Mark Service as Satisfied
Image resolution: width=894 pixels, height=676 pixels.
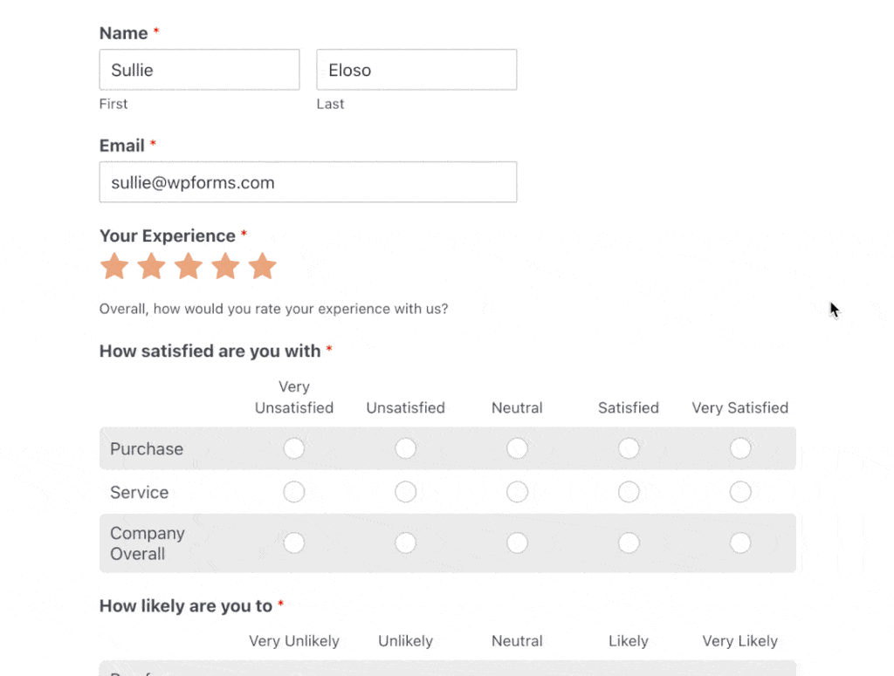629,492
